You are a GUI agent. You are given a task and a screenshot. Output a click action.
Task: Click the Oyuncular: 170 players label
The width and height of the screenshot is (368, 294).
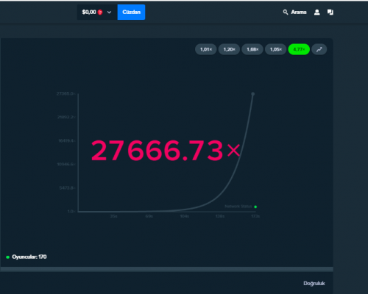click(x=29, y=257)
